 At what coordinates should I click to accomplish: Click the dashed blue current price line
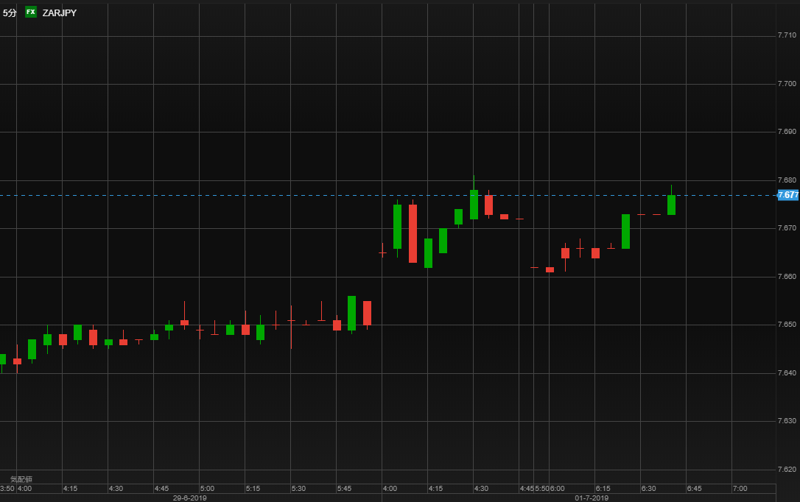tap(387, 195)
